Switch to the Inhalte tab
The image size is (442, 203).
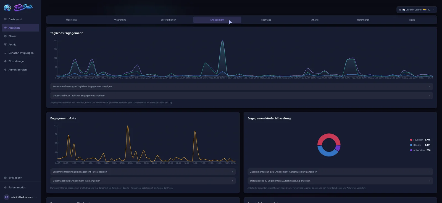tap(314, 20)
